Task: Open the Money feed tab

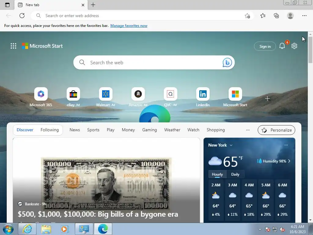Action: click(x=128, y=130)
